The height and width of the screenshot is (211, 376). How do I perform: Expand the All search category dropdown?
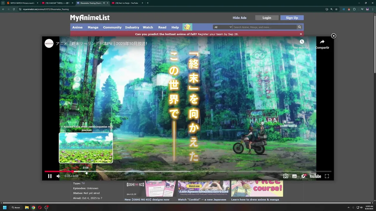223,27
